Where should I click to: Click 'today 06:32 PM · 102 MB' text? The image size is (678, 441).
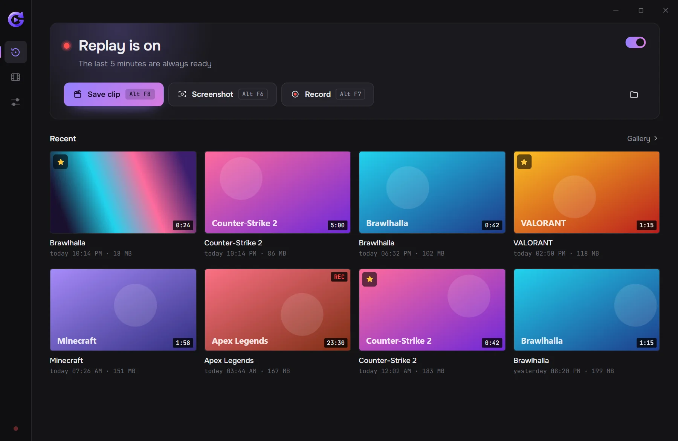coord(402,254)
